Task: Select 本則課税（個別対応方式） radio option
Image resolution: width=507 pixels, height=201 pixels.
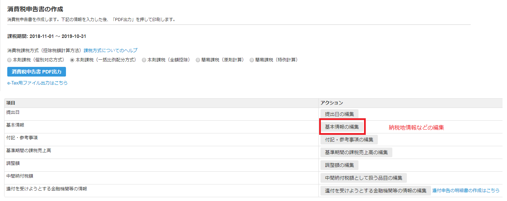Action: tap(9, 60)
